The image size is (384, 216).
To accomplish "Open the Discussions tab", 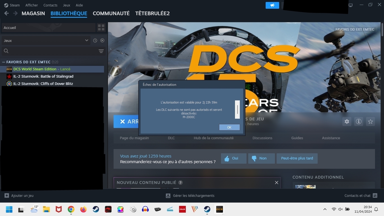I will pos(262,138).
